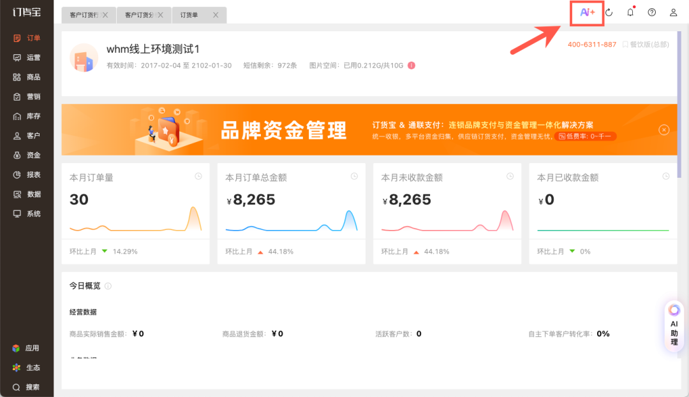Open the time selector on 本月未收款金额 card
Viewport: 689px width, 397px height.
(x=509, y=177)
